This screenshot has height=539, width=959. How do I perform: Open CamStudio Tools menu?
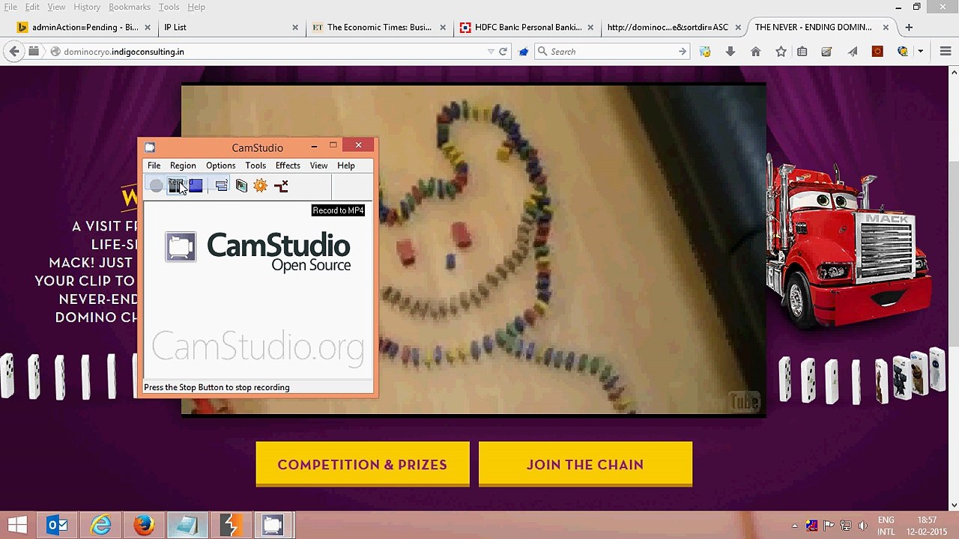click(255, 165)
